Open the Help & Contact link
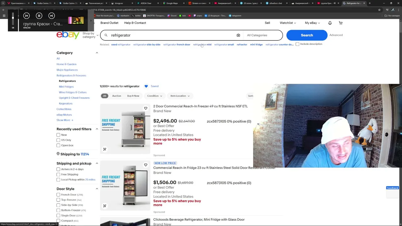This screenshot has width=402, height=226. 135,23
